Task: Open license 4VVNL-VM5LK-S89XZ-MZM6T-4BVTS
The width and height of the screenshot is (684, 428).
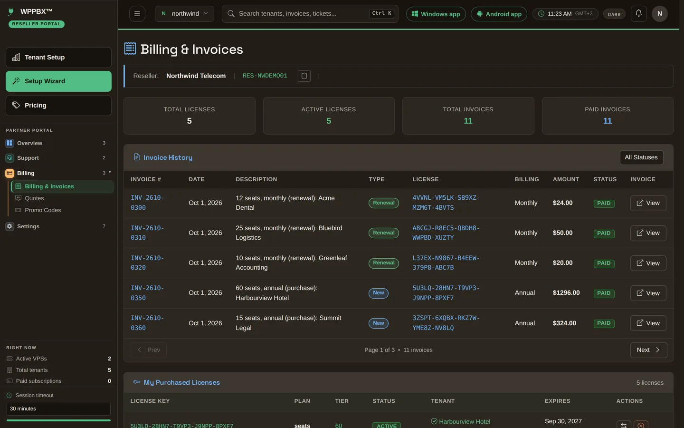Action: pos(446,203)
